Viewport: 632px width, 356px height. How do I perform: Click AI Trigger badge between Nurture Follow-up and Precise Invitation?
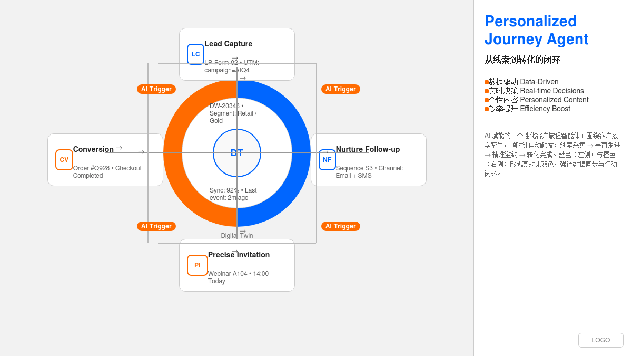coord(341,226)
